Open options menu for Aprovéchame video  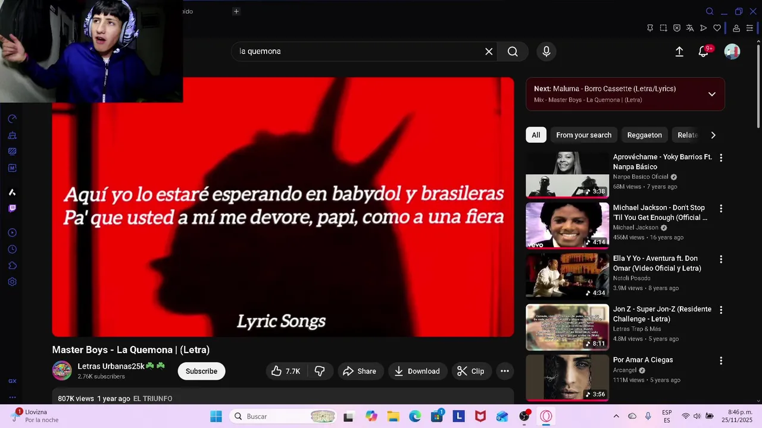coord(721,158)
